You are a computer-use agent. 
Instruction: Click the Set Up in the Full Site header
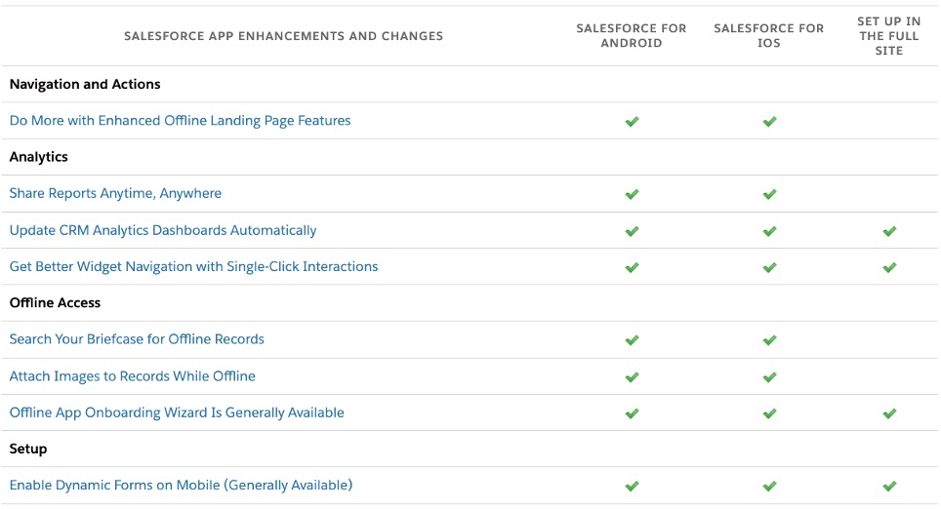889,36
